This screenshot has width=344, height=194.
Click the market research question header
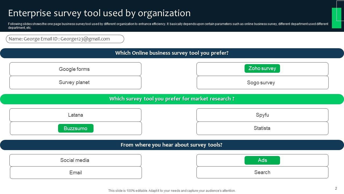click(172, 99)
